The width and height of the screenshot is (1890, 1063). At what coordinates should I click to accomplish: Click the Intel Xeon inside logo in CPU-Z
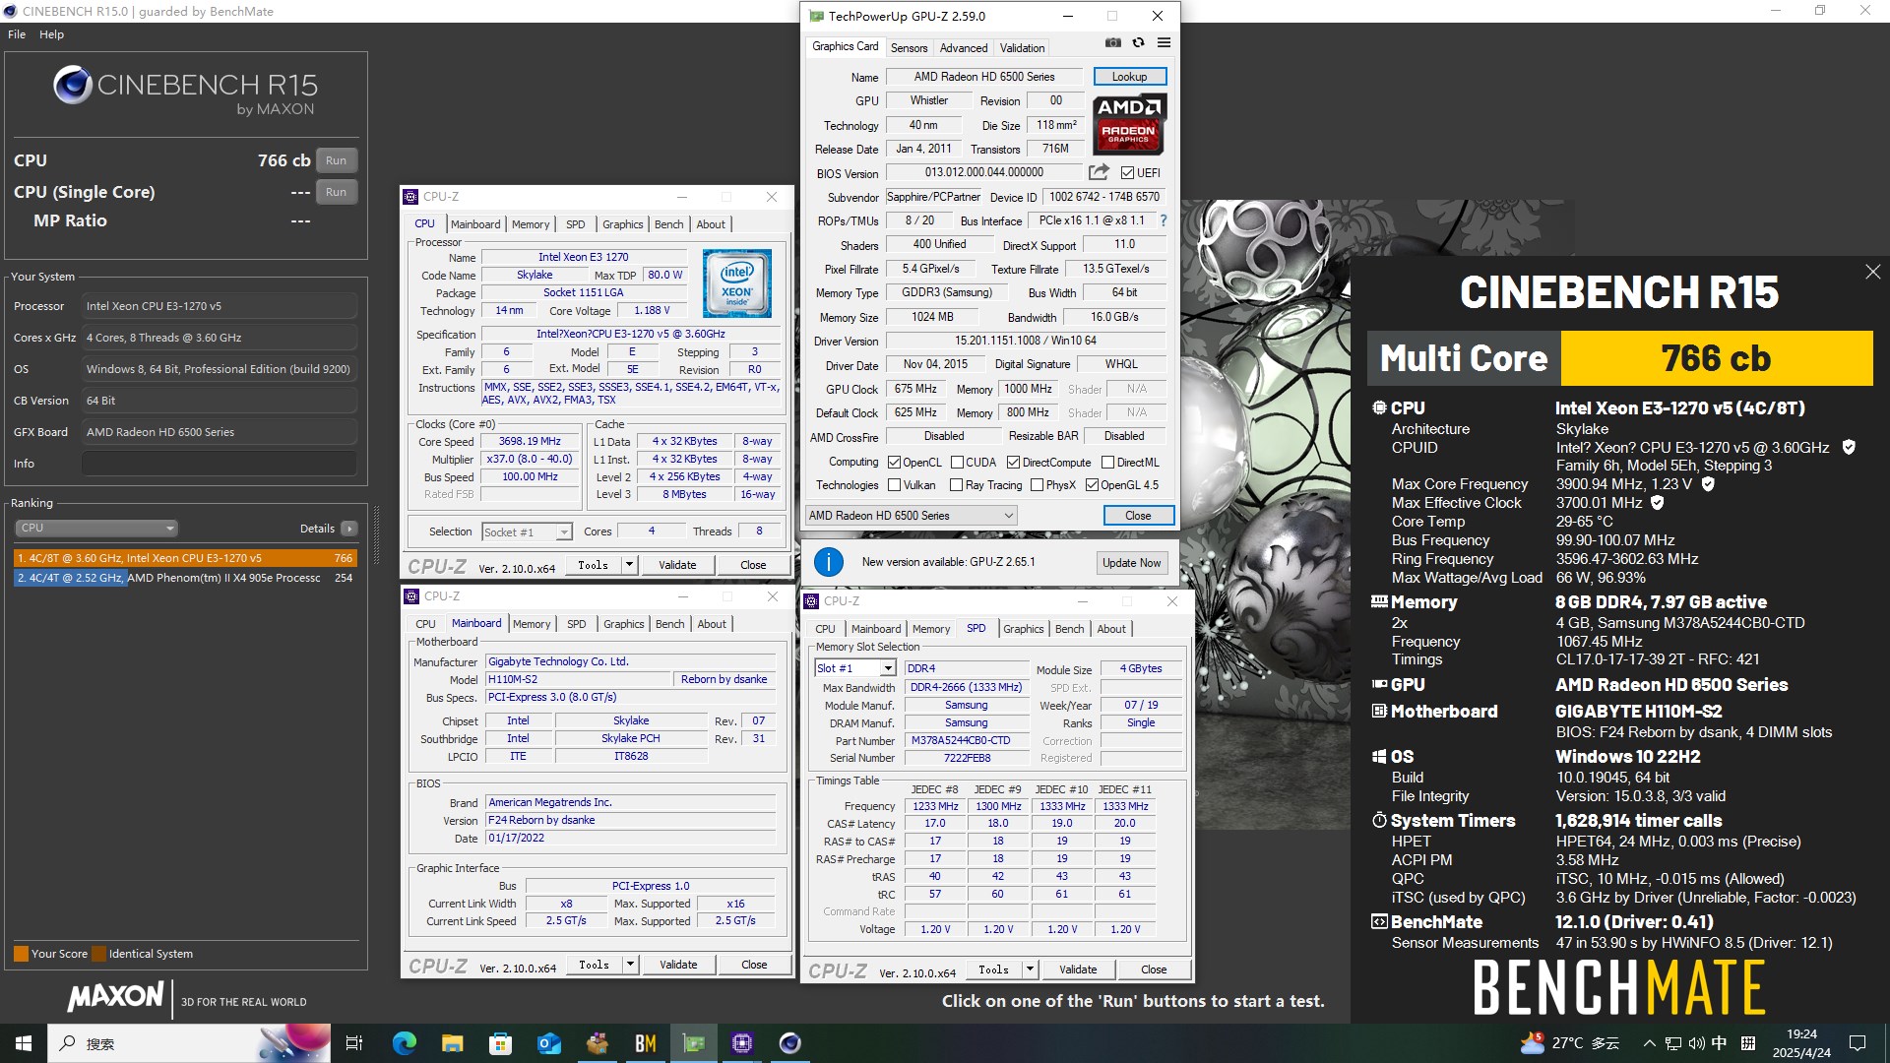click(x=737, y=283)
